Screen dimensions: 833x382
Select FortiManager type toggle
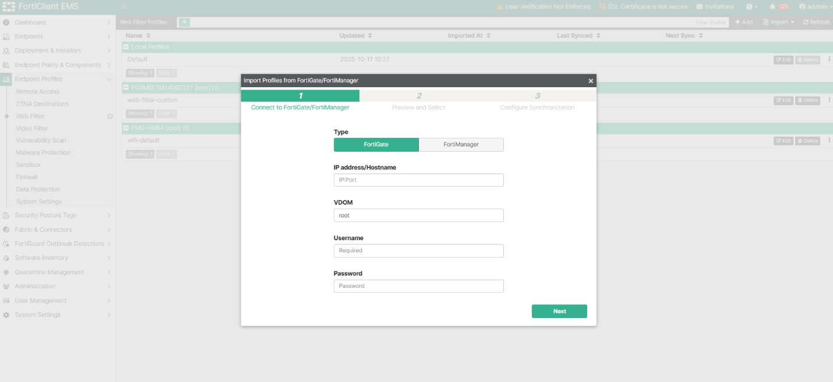[x=461, y=145]
